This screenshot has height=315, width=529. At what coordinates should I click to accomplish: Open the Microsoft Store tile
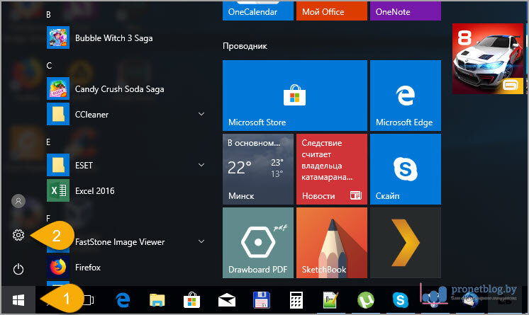tap(295, 96)
